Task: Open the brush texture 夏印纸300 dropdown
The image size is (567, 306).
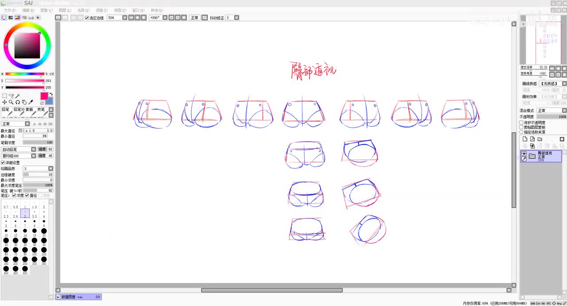Action: click(33, 156)
